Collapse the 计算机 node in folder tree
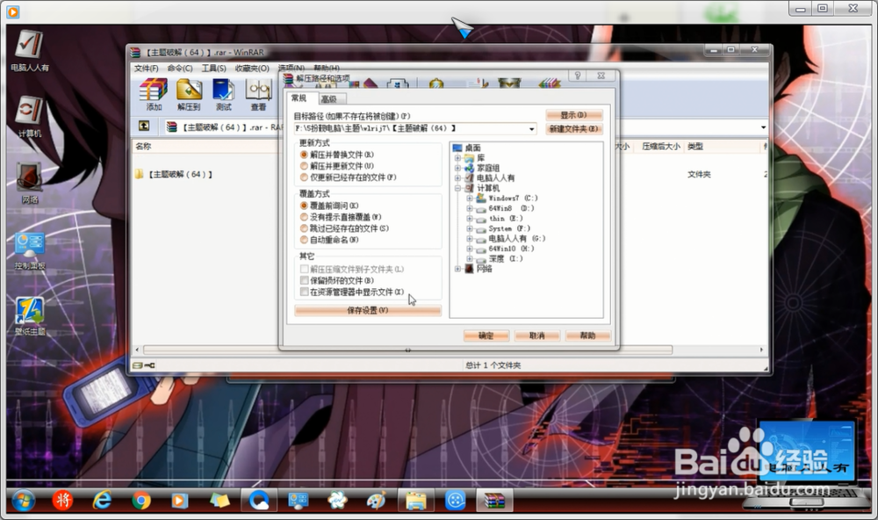Image resolution: width=878 pixels, height=520 pixels. 458,188
